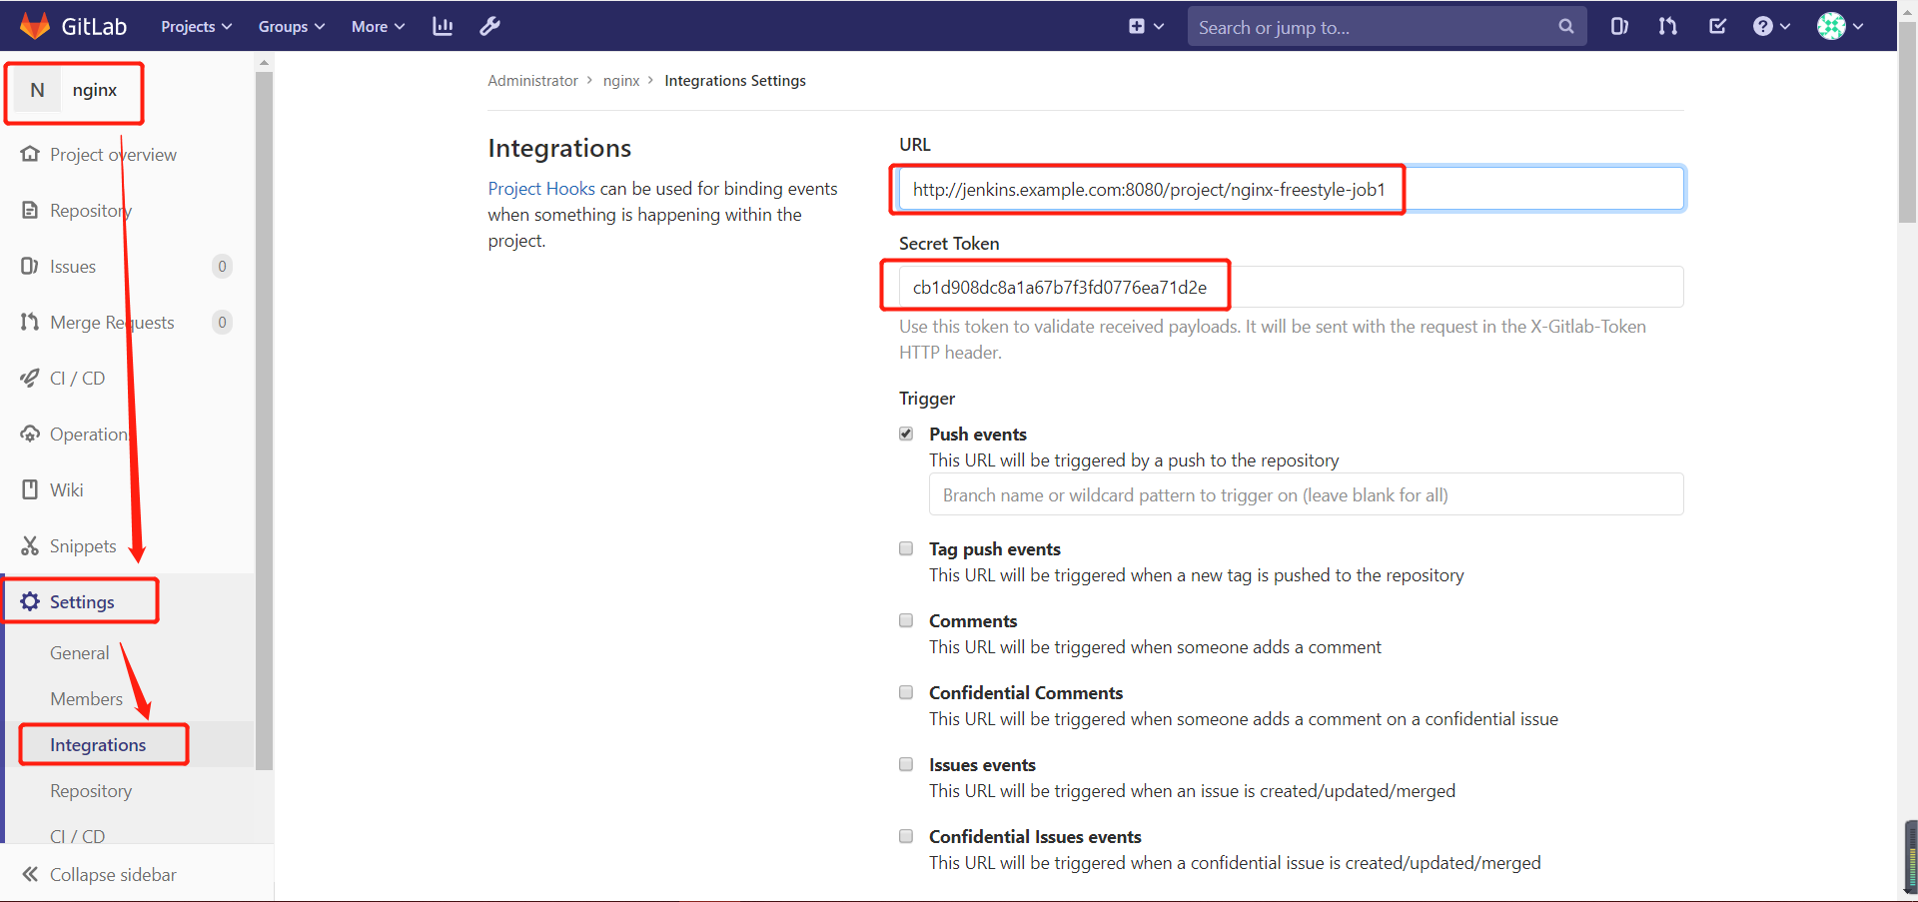The height and width of the screenshot is (902, 1918).
Task: Enable the Comments trigger checkbox
Action: tap(906, 620)
